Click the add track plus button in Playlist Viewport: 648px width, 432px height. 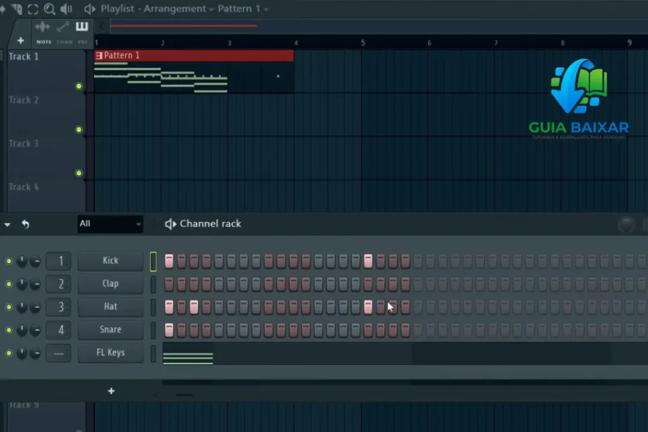point(21,40)
